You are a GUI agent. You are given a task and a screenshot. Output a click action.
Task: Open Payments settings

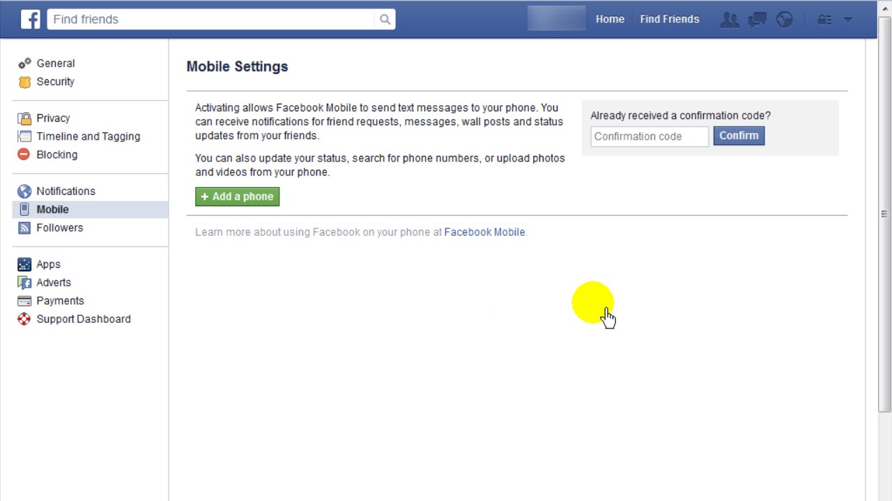(x=60, y=301)
